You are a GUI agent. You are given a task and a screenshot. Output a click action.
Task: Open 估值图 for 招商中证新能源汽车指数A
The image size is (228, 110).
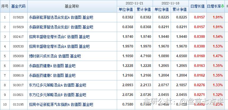[x=76, y=104]
